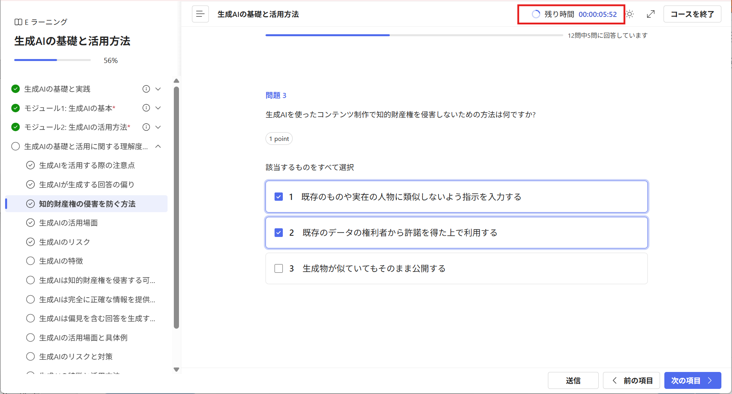Expand モジュール2: 生成AIの活用方法 chevron
Image resolution: width=732 pixels, height=394 pixels.
[158, 127]
